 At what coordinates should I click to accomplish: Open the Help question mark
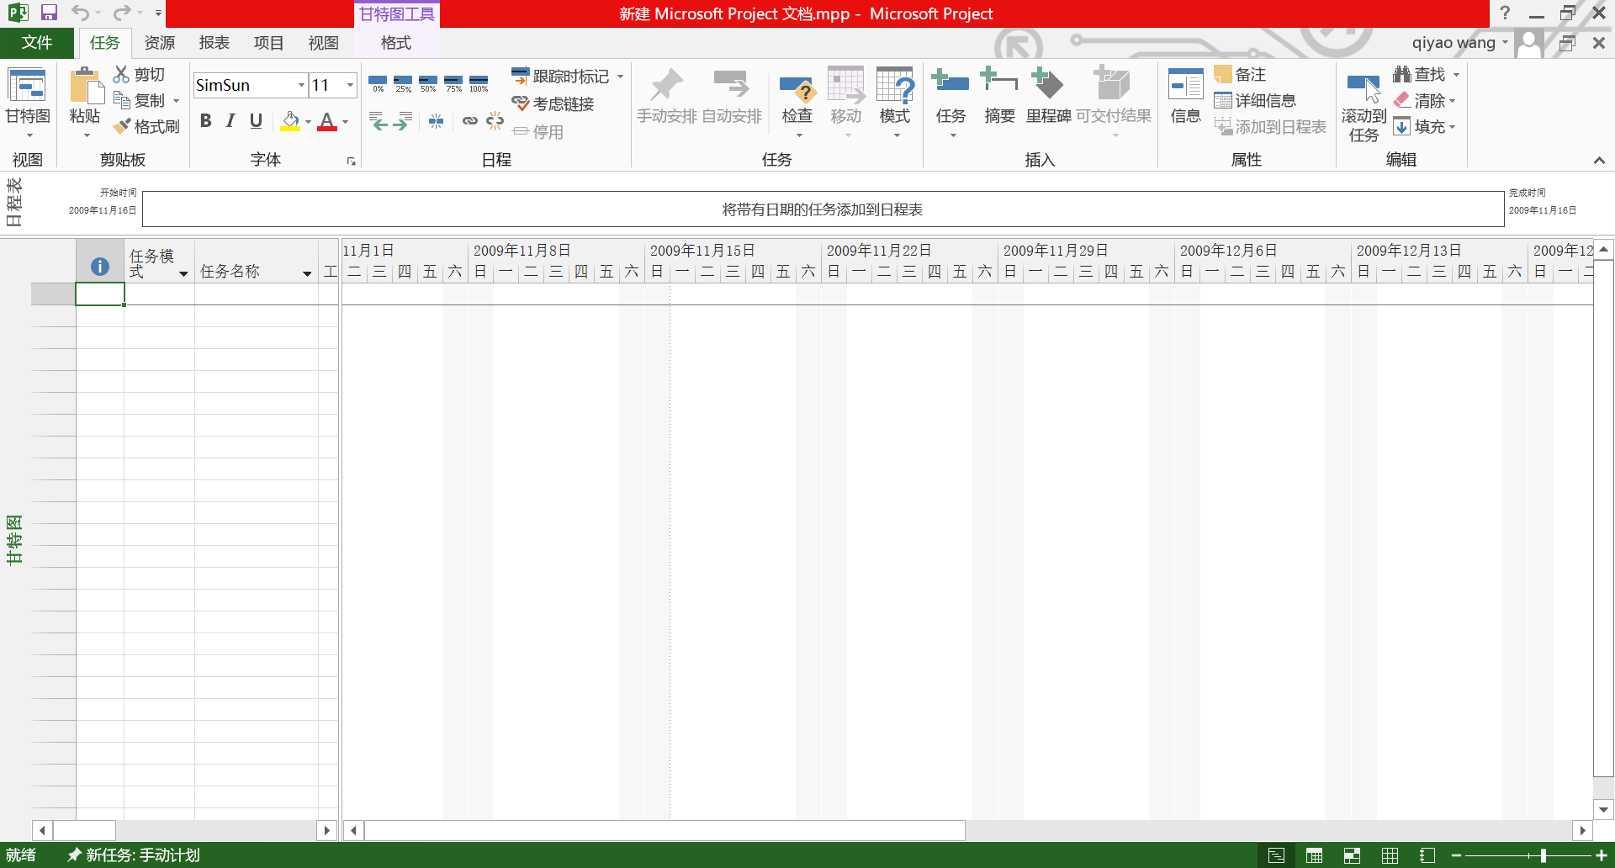[x=1506, y=13]
